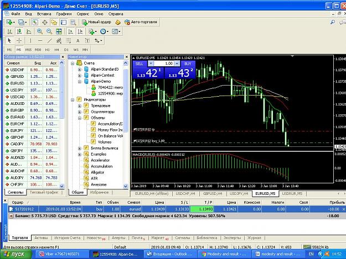
Task: Open the Windows пуск start button
Action: tap(15, 255)
